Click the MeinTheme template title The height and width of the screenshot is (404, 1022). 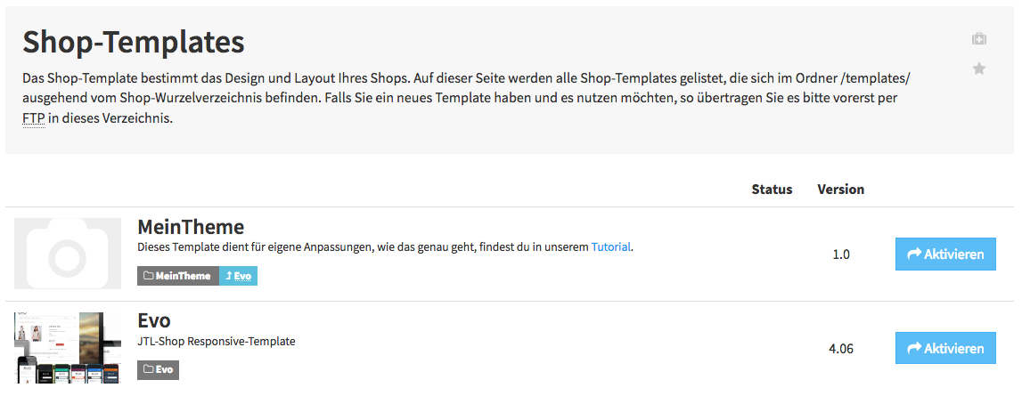(x=191, y=226)
